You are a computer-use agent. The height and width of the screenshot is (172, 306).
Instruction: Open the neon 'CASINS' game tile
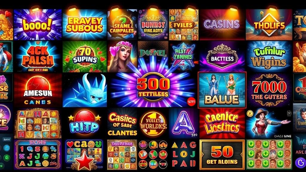(222, 24)
